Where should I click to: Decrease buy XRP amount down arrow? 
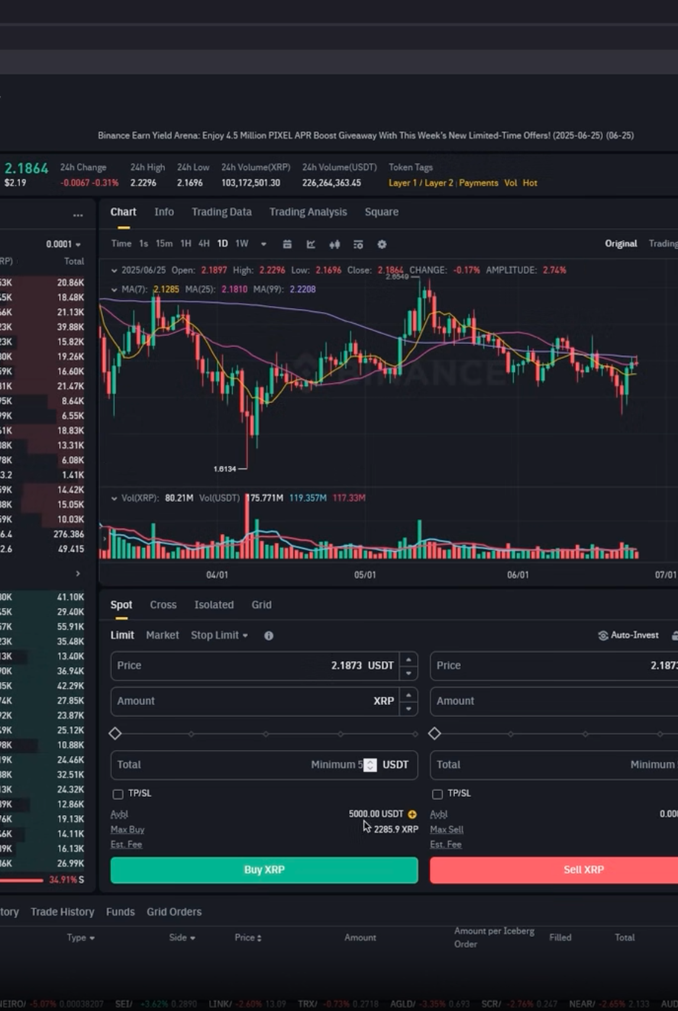tap(408, 709)
